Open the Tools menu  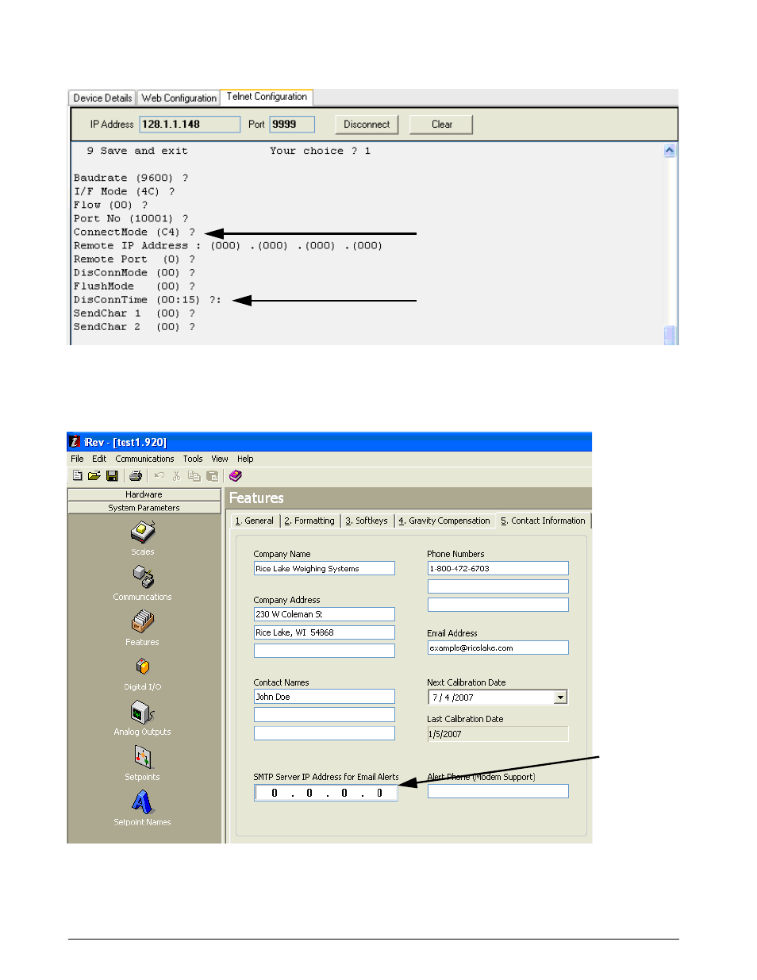pos(193,459)
